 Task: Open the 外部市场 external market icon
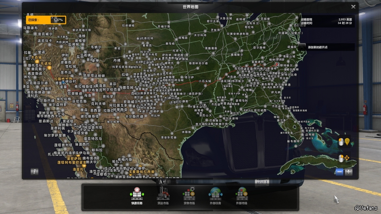(x=242, y=194)
